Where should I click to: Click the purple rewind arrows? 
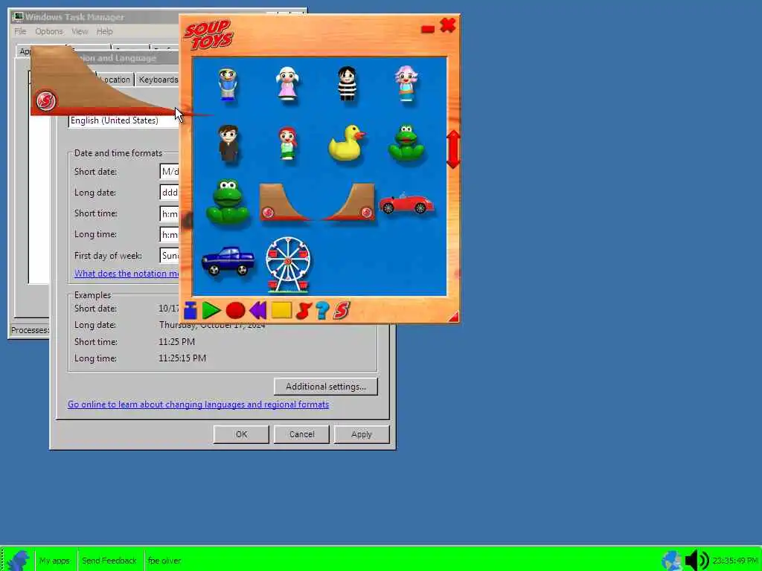257,310
